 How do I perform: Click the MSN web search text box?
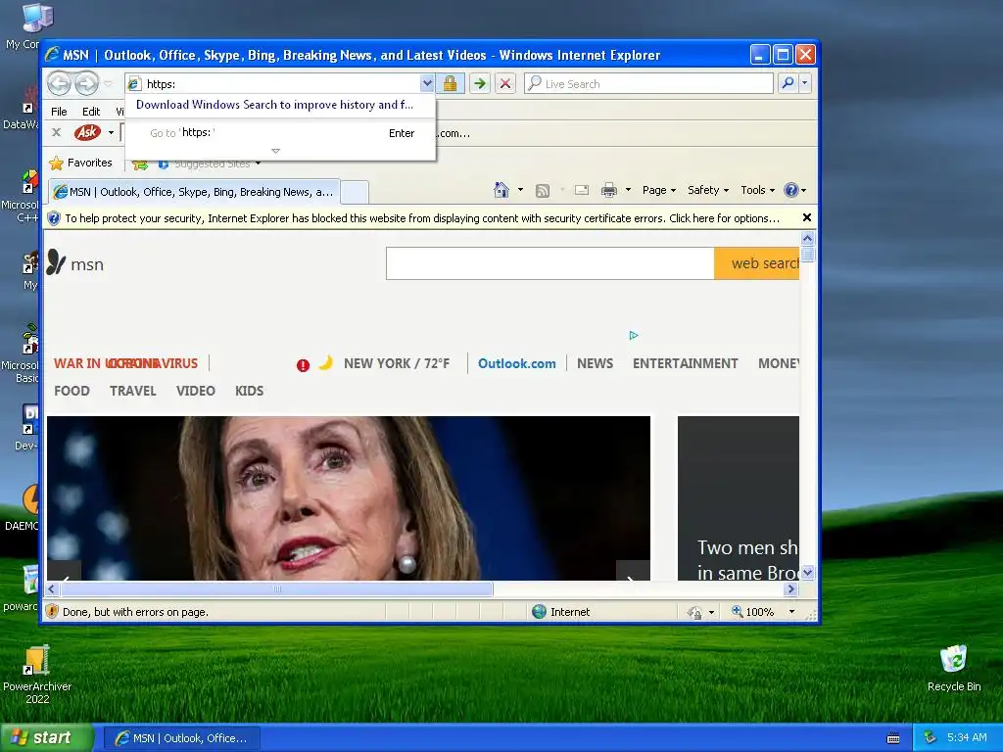[550, 263]
